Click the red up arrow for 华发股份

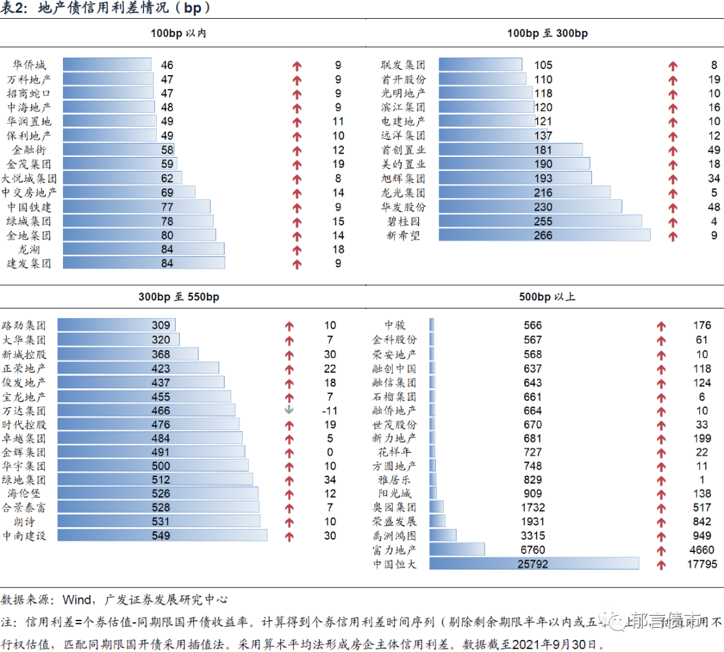pyautogui.click(x=673, y=208)
